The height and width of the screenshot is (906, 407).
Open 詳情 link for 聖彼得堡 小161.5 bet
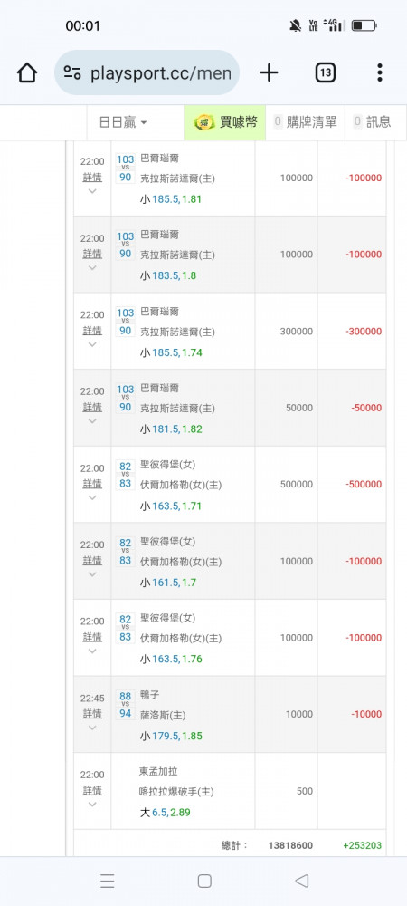pyautogui.click(x=92, y=560)
